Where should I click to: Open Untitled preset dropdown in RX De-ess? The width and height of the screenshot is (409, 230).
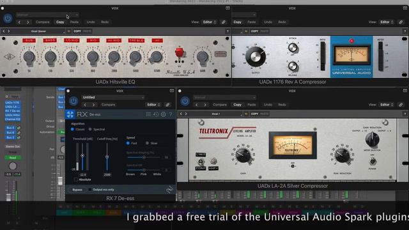[x=113, y=97]
